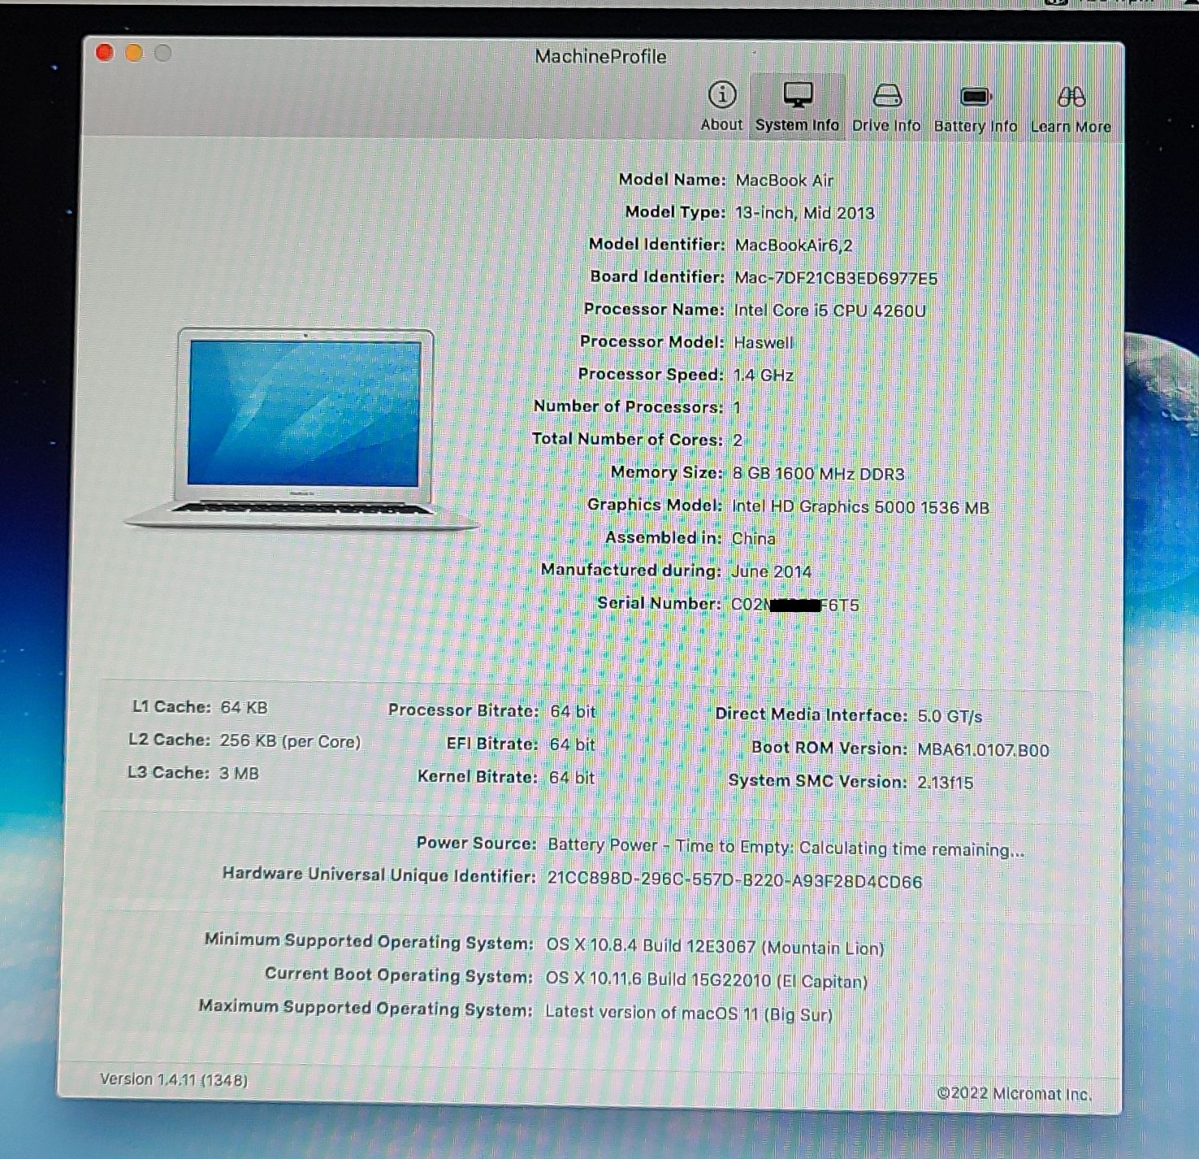Click the ©2022 Micromat Inc. copyright text

[x=1014, y=1094]
